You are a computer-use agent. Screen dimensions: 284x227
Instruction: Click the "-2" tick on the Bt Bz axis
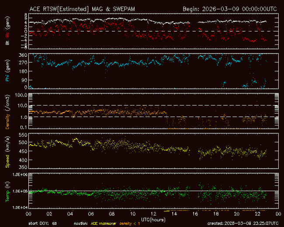[24, 36]
